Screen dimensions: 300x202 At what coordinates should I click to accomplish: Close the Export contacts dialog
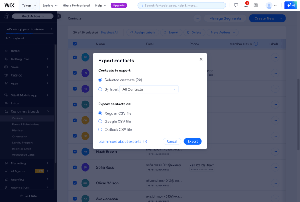tap(201, 59)
